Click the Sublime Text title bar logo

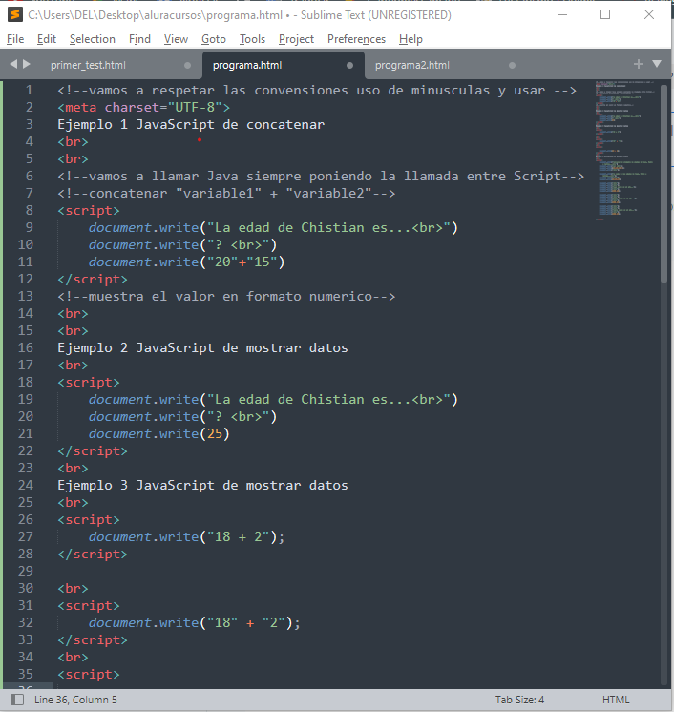(x=15, y=14)
